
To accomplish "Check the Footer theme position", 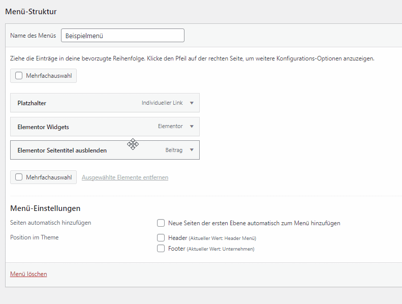I will point(161,249).
